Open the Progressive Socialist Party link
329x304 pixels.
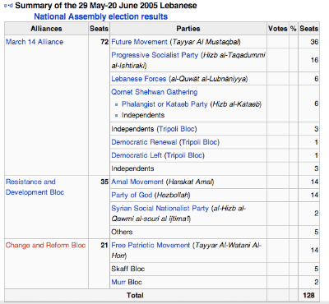pyautogui.click(x=155, y=55)
